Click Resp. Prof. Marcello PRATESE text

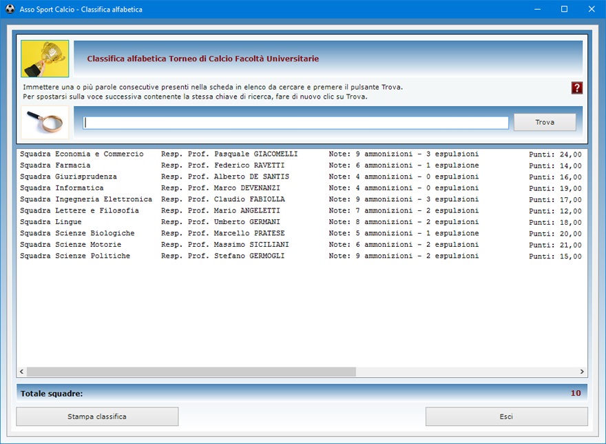(x=222, y=234)
